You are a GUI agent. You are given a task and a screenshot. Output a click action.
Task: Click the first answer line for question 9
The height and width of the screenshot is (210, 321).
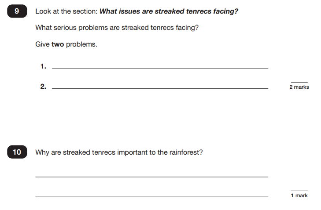pos(160,69)
